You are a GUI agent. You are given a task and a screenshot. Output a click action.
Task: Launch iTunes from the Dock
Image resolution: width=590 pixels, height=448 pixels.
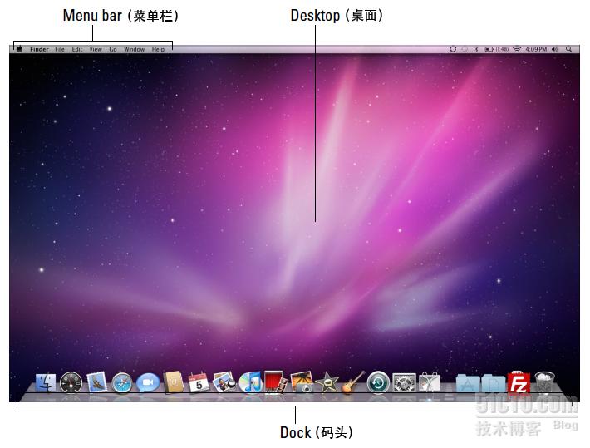(250, 382)
